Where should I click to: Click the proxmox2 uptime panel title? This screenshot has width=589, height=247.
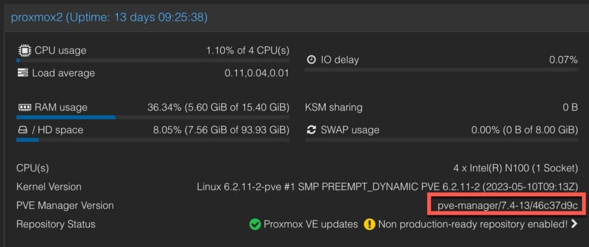point(109,18)
